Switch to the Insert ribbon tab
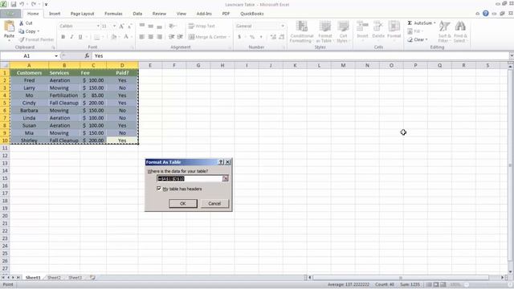Screen dimensions: 514x289 coord(55,14)
